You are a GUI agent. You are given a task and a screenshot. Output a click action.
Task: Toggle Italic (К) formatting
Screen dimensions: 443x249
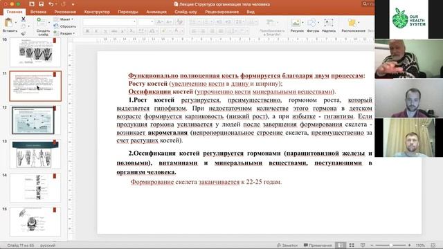96,30
